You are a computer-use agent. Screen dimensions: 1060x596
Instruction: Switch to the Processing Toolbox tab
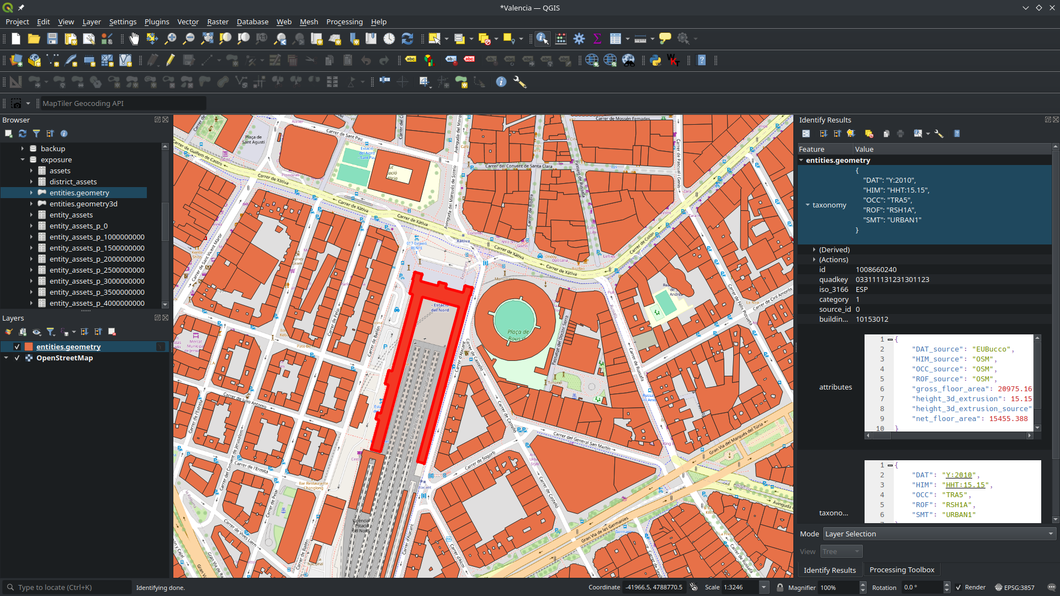(x=902, y=570)
